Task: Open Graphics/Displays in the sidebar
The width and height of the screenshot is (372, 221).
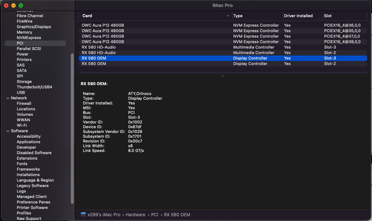Action: (34, 27)
